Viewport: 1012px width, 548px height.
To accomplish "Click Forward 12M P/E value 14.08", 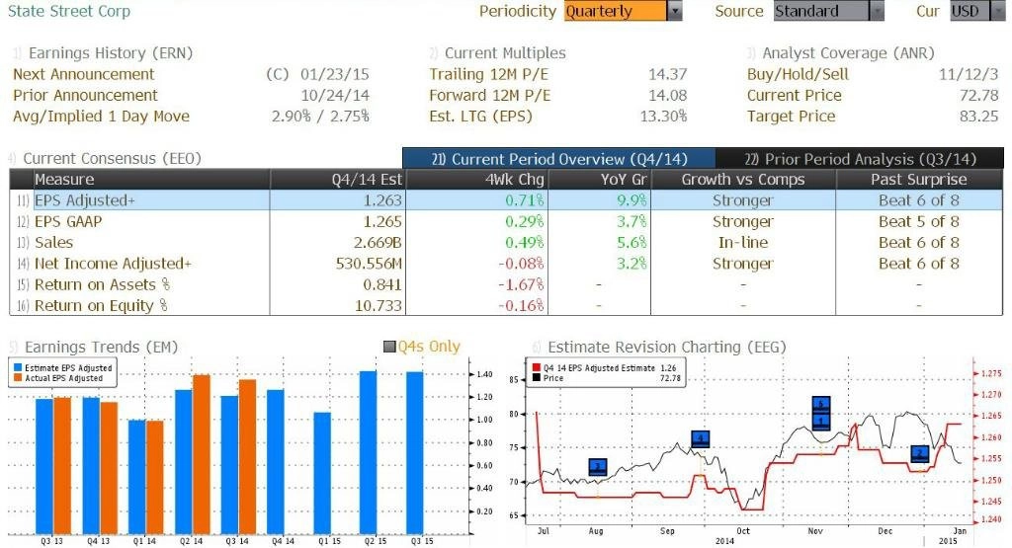I will coord(667,96).
